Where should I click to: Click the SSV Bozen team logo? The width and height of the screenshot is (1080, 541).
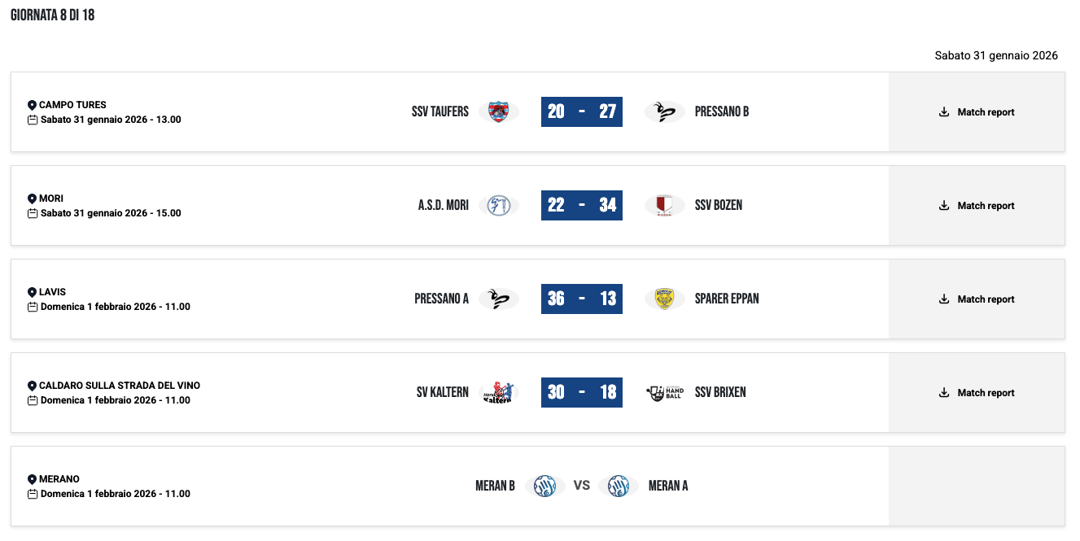pyautogui.click(x=664, y=206)
